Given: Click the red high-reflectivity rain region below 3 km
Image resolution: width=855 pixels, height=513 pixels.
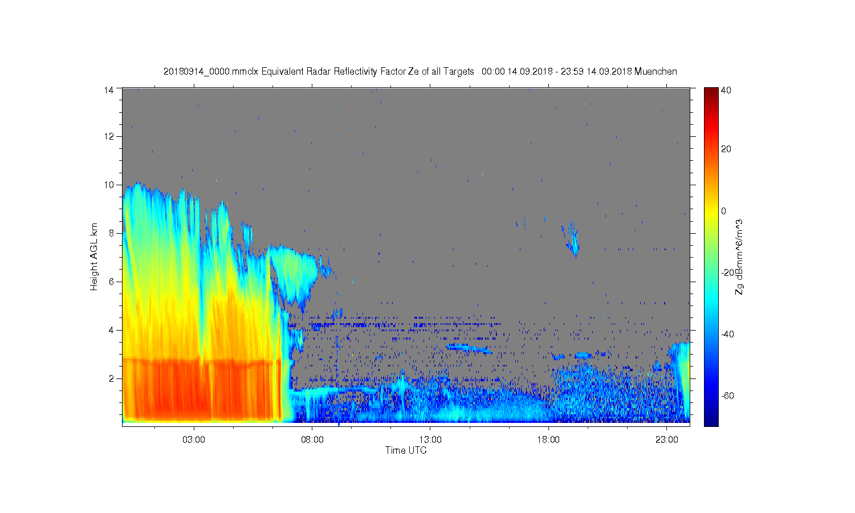Looking at the screenshot, I should 202,390.
